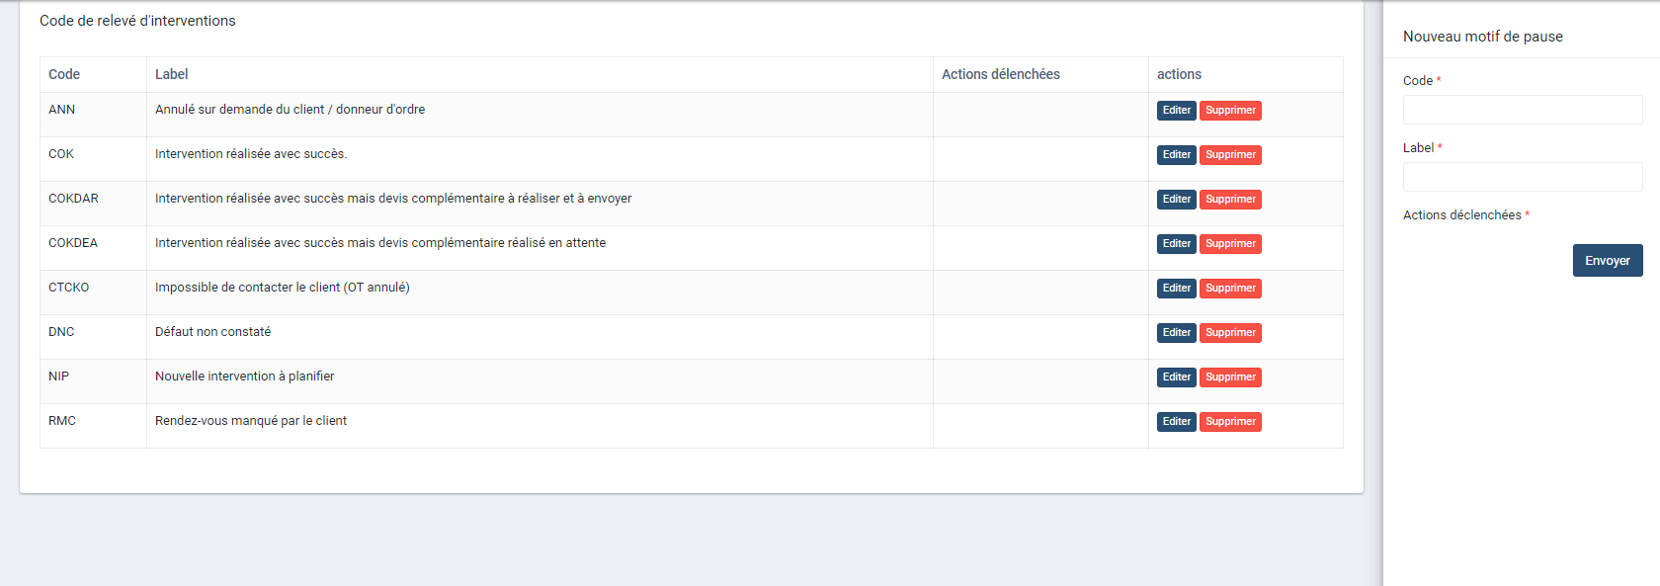1660x586 pixels.
Task: Open editor for COKDAR code
Action: pyautogui.click(x=1176, y=200)
